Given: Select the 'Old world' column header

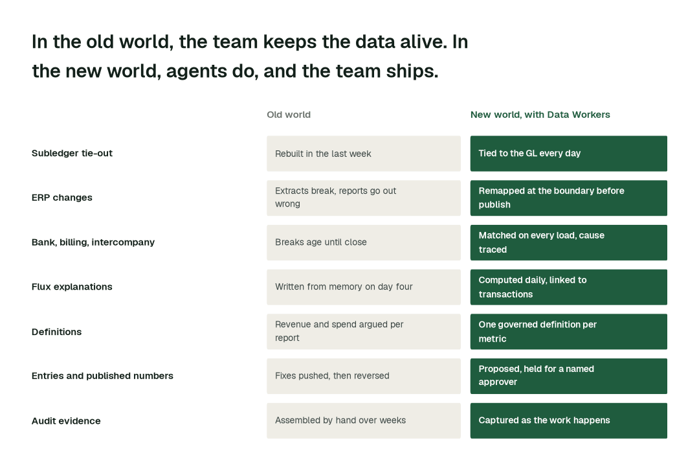Looking at the screenshot, I should coord(289,115).
